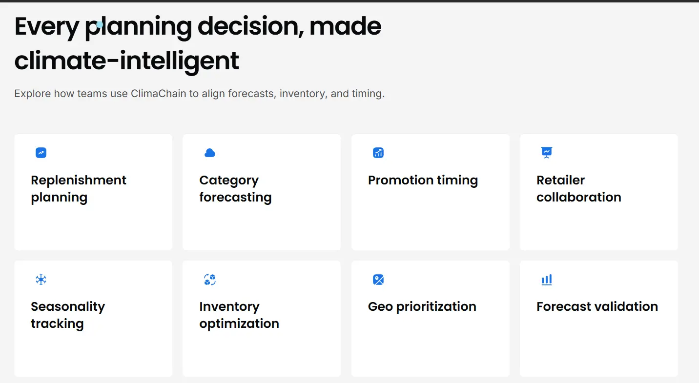This screenshot has height=383, width=699.
Task: Click empty area of Forecast validation card
Action: pos(598,347)
